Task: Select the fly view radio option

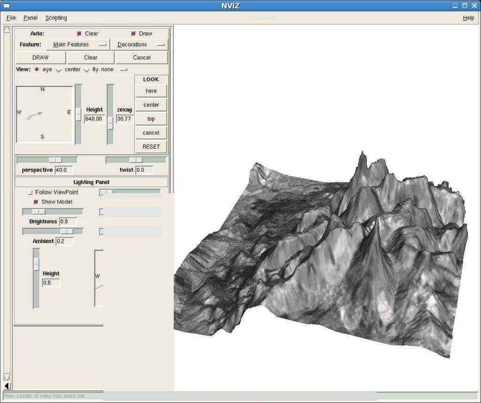Action: tap(87, 70)
